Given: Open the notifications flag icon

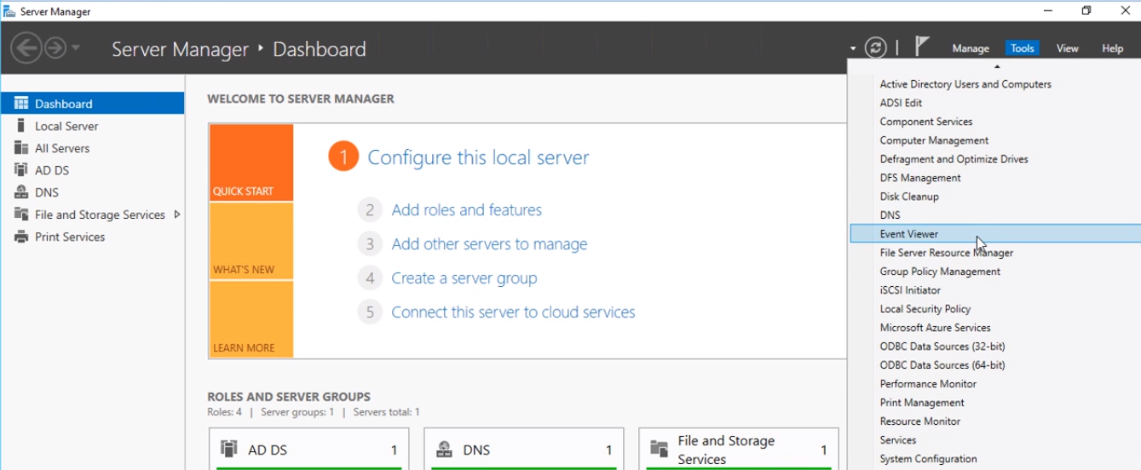Looking at the screenshot, I should [x=922, y=47].
